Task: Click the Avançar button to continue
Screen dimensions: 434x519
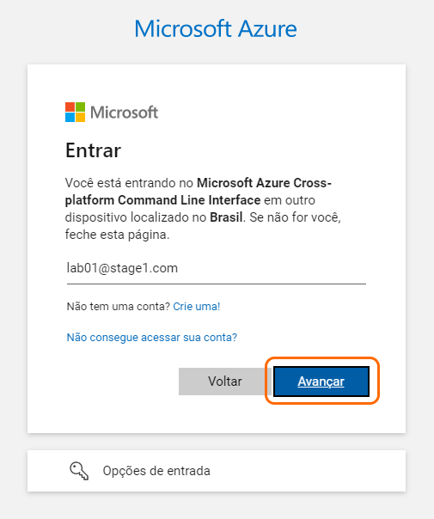Action: click(321, 382)
